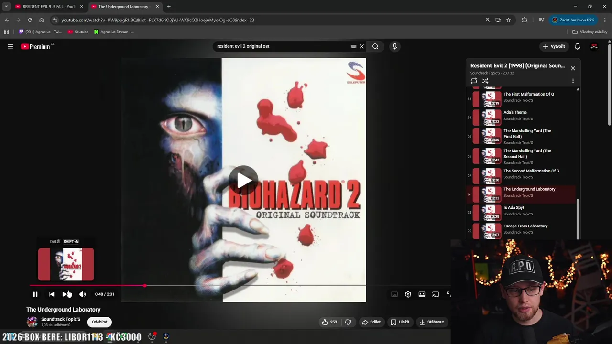Image resolution: width=612 pixels, height=344 pixels.
Task: Open a new browser tab
Action: (169, 7)
